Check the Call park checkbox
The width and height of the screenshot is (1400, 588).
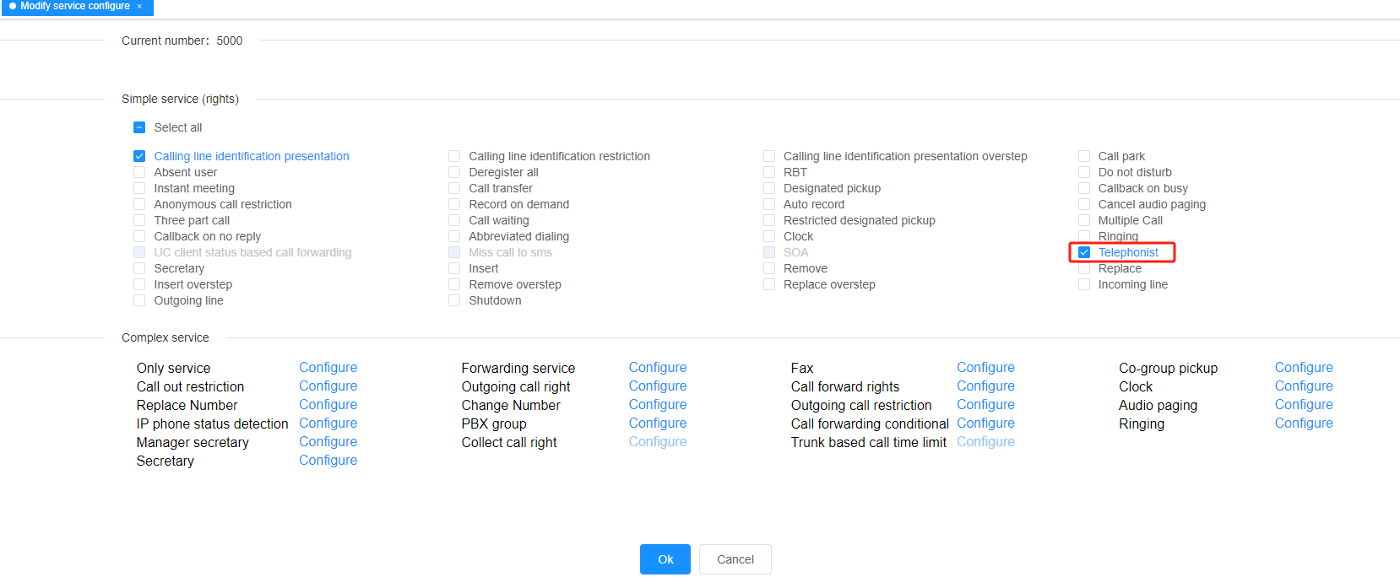coord(1084,156)
